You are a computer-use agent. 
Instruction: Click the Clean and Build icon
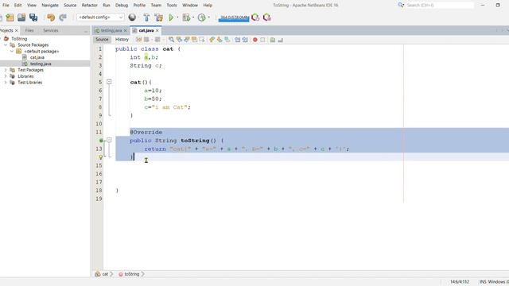pyautogui.click(x=159, y=17)
